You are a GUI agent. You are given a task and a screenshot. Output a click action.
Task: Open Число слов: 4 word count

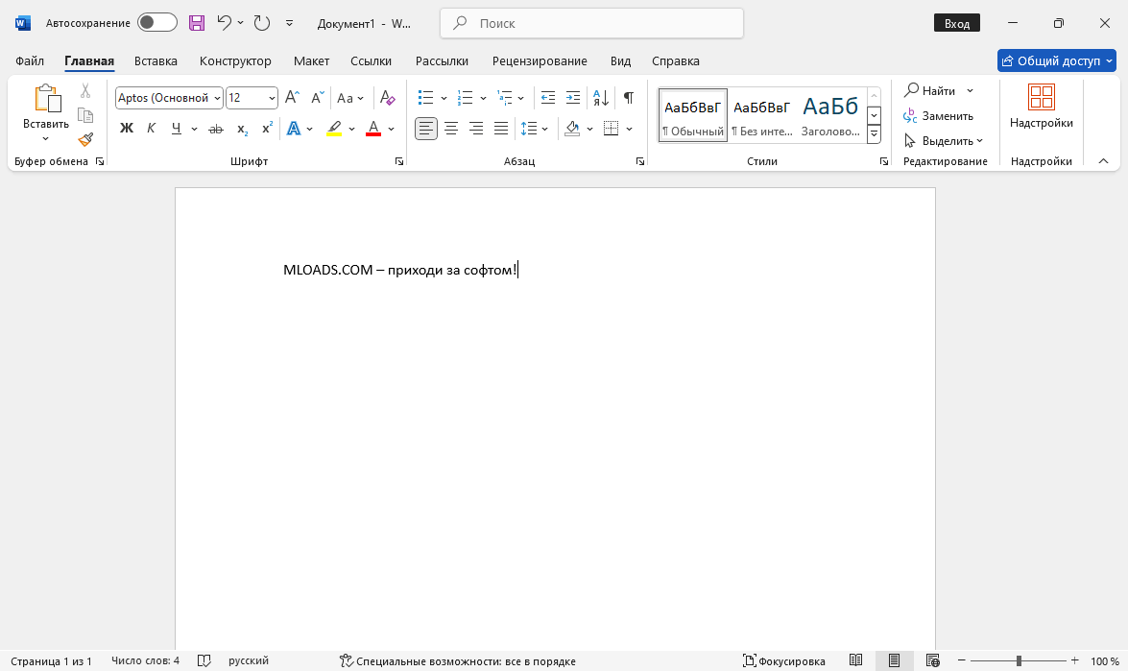pyautogui.click(x=145, y=660)
